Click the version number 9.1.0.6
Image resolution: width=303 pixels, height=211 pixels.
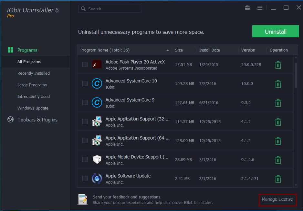[x=247, y=160]
